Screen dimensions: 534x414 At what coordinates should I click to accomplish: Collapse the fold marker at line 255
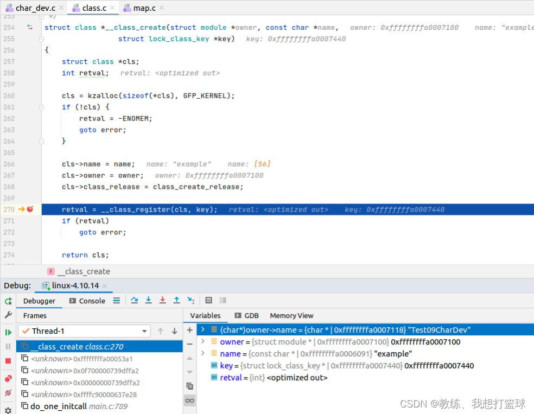pos(42,39)
